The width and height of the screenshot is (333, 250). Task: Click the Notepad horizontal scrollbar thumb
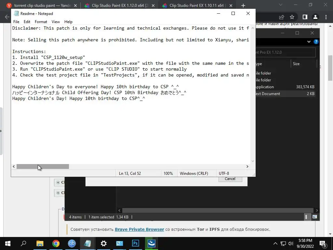[x=43, y=166]
